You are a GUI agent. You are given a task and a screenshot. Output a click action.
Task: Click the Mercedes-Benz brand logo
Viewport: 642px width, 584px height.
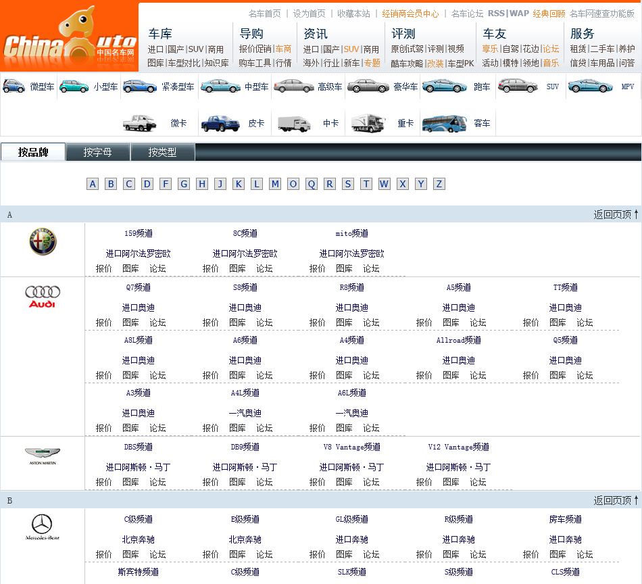pos(43,527)
